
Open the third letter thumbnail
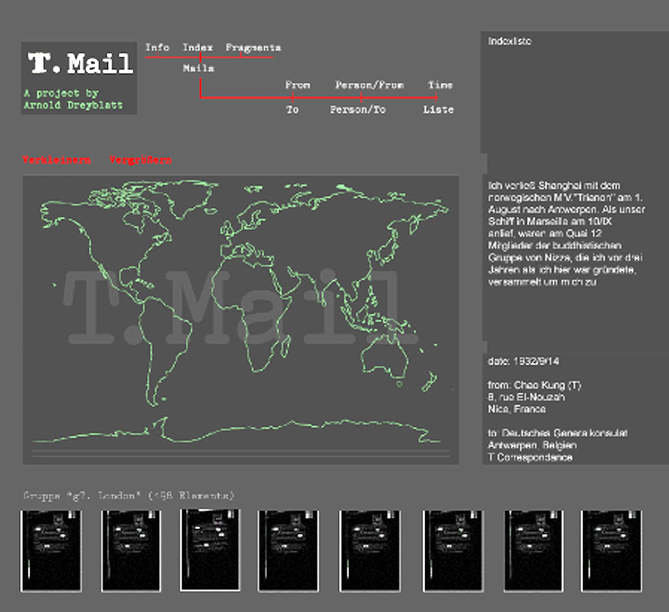point(210,550)
